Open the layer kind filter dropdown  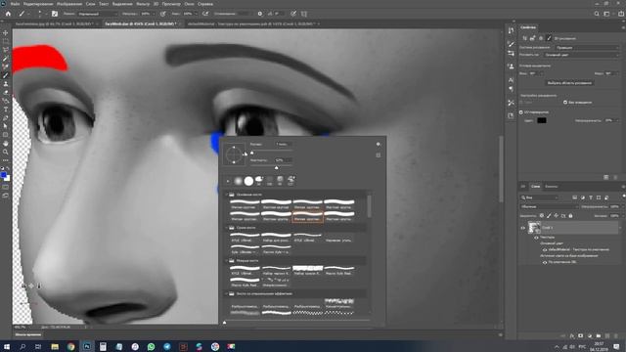coord(539,198)
